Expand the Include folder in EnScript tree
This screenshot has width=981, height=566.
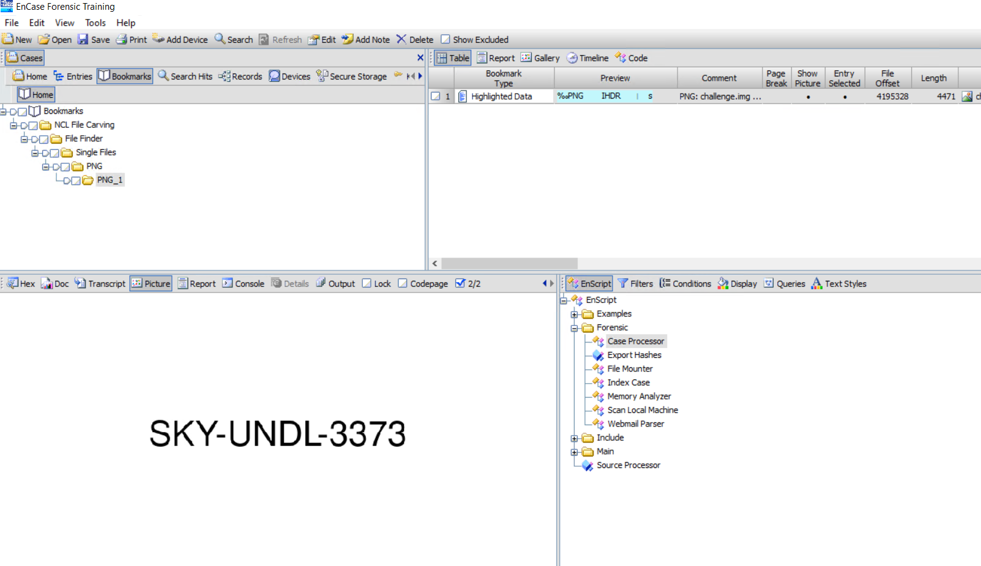click(x=574, y=439)
